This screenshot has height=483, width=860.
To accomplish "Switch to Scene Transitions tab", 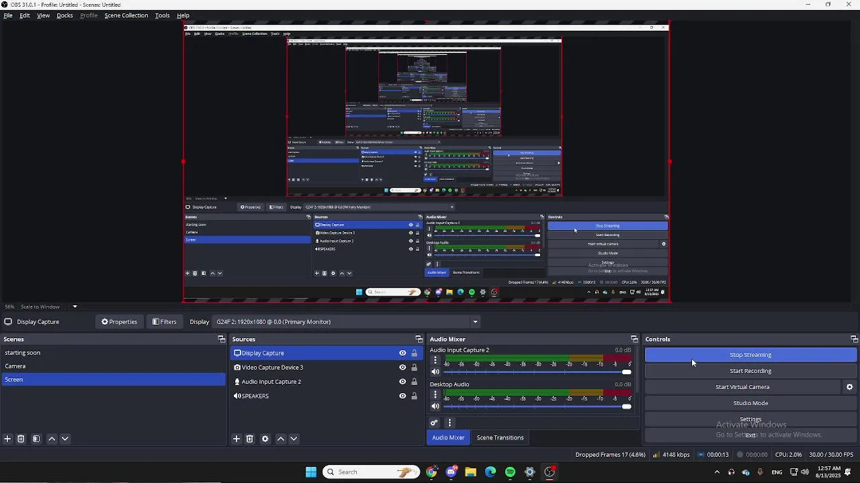I will coord(500,437).
